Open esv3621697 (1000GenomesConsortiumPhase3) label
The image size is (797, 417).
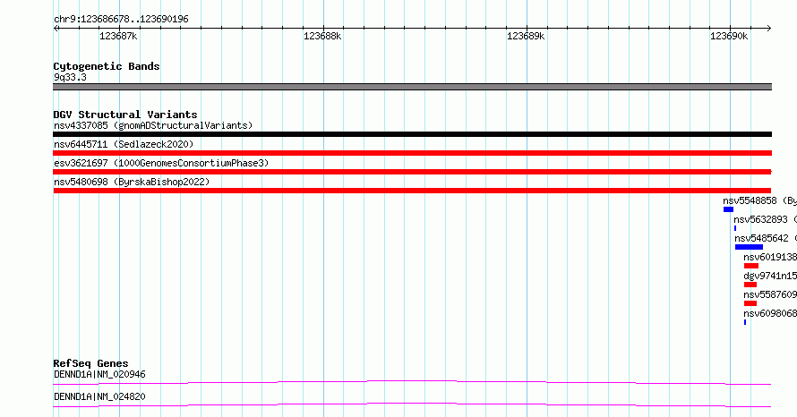(x=161, y=163)
